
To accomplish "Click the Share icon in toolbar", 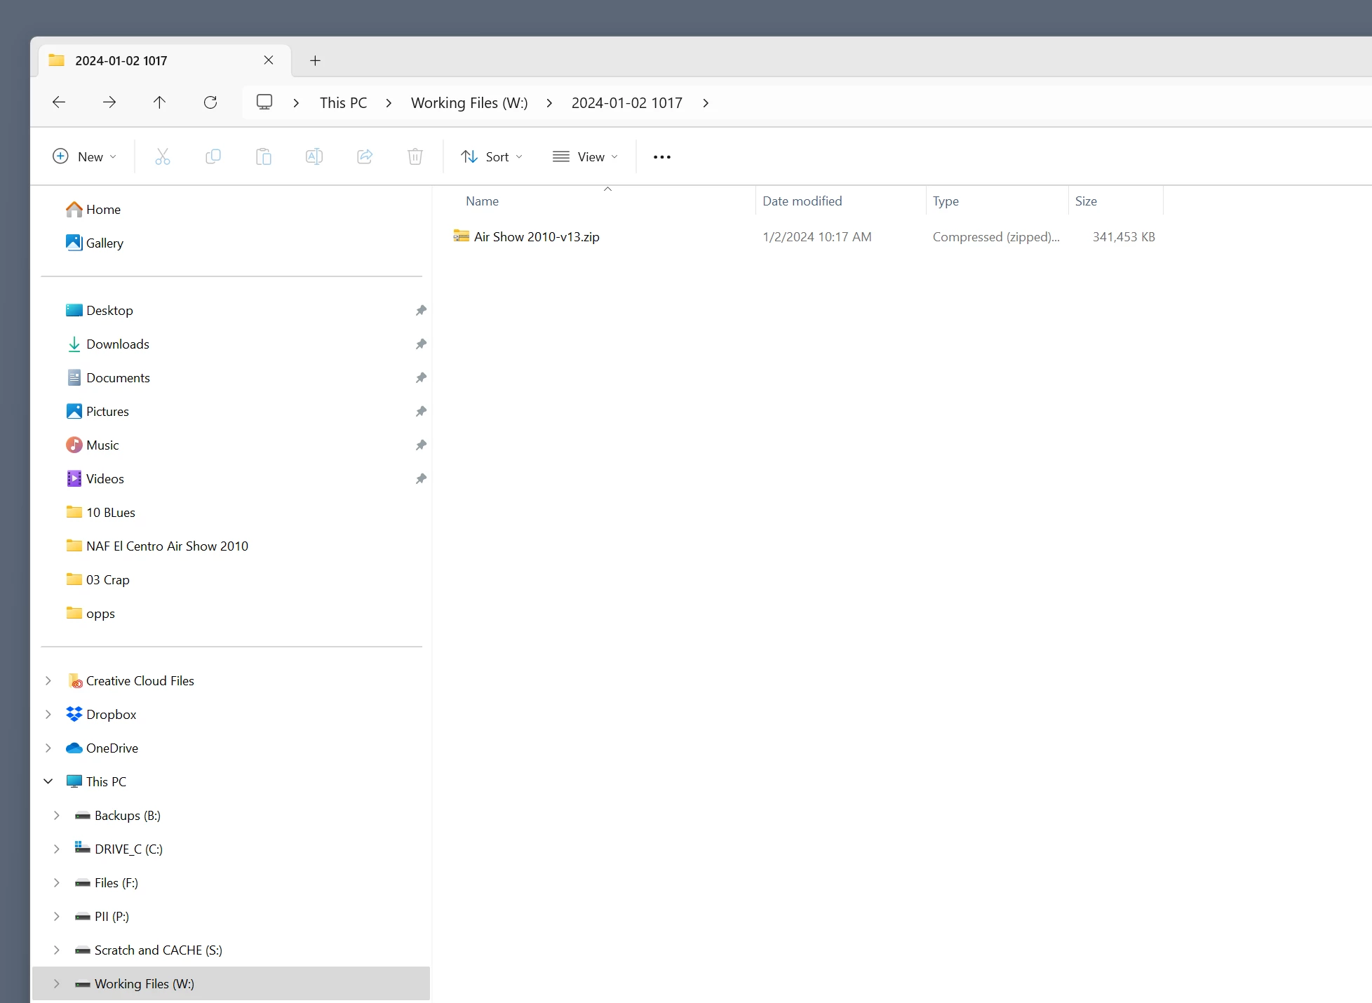I will point(365,156).
